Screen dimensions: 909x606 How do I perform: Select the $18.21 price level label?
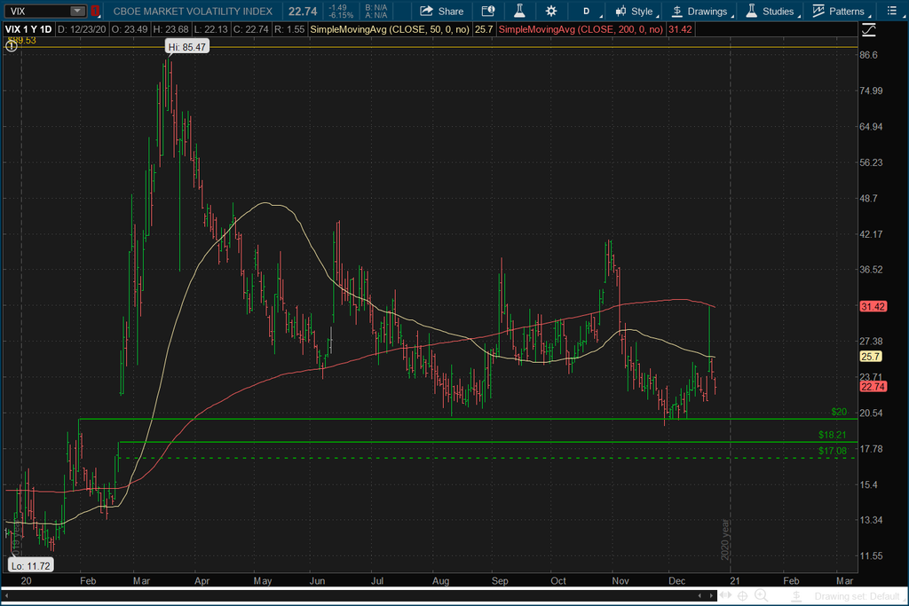[x=832, y=435]
